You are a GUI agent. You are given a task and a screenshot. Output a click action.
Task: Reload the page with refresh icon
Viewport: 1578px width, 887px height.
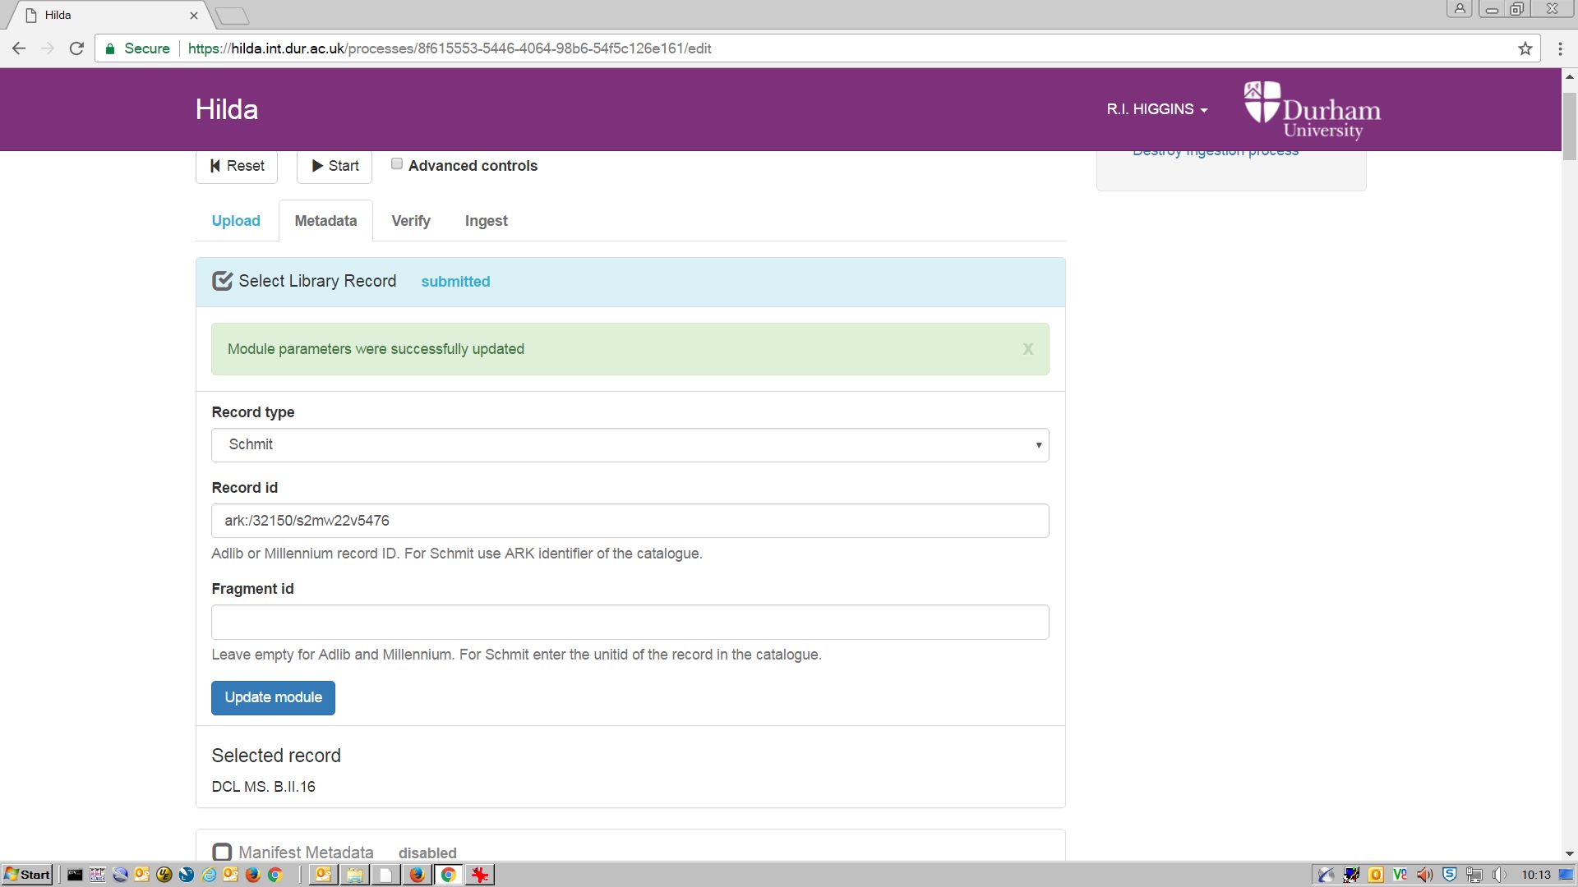(x=76, y=48)
